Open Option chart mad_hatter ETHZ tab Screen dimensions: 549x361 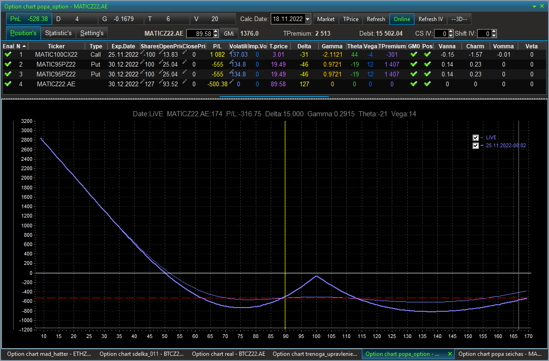(x=49, y=354)
